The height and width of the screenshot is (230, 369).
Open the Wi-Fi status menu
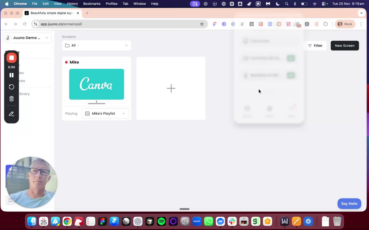315,4
